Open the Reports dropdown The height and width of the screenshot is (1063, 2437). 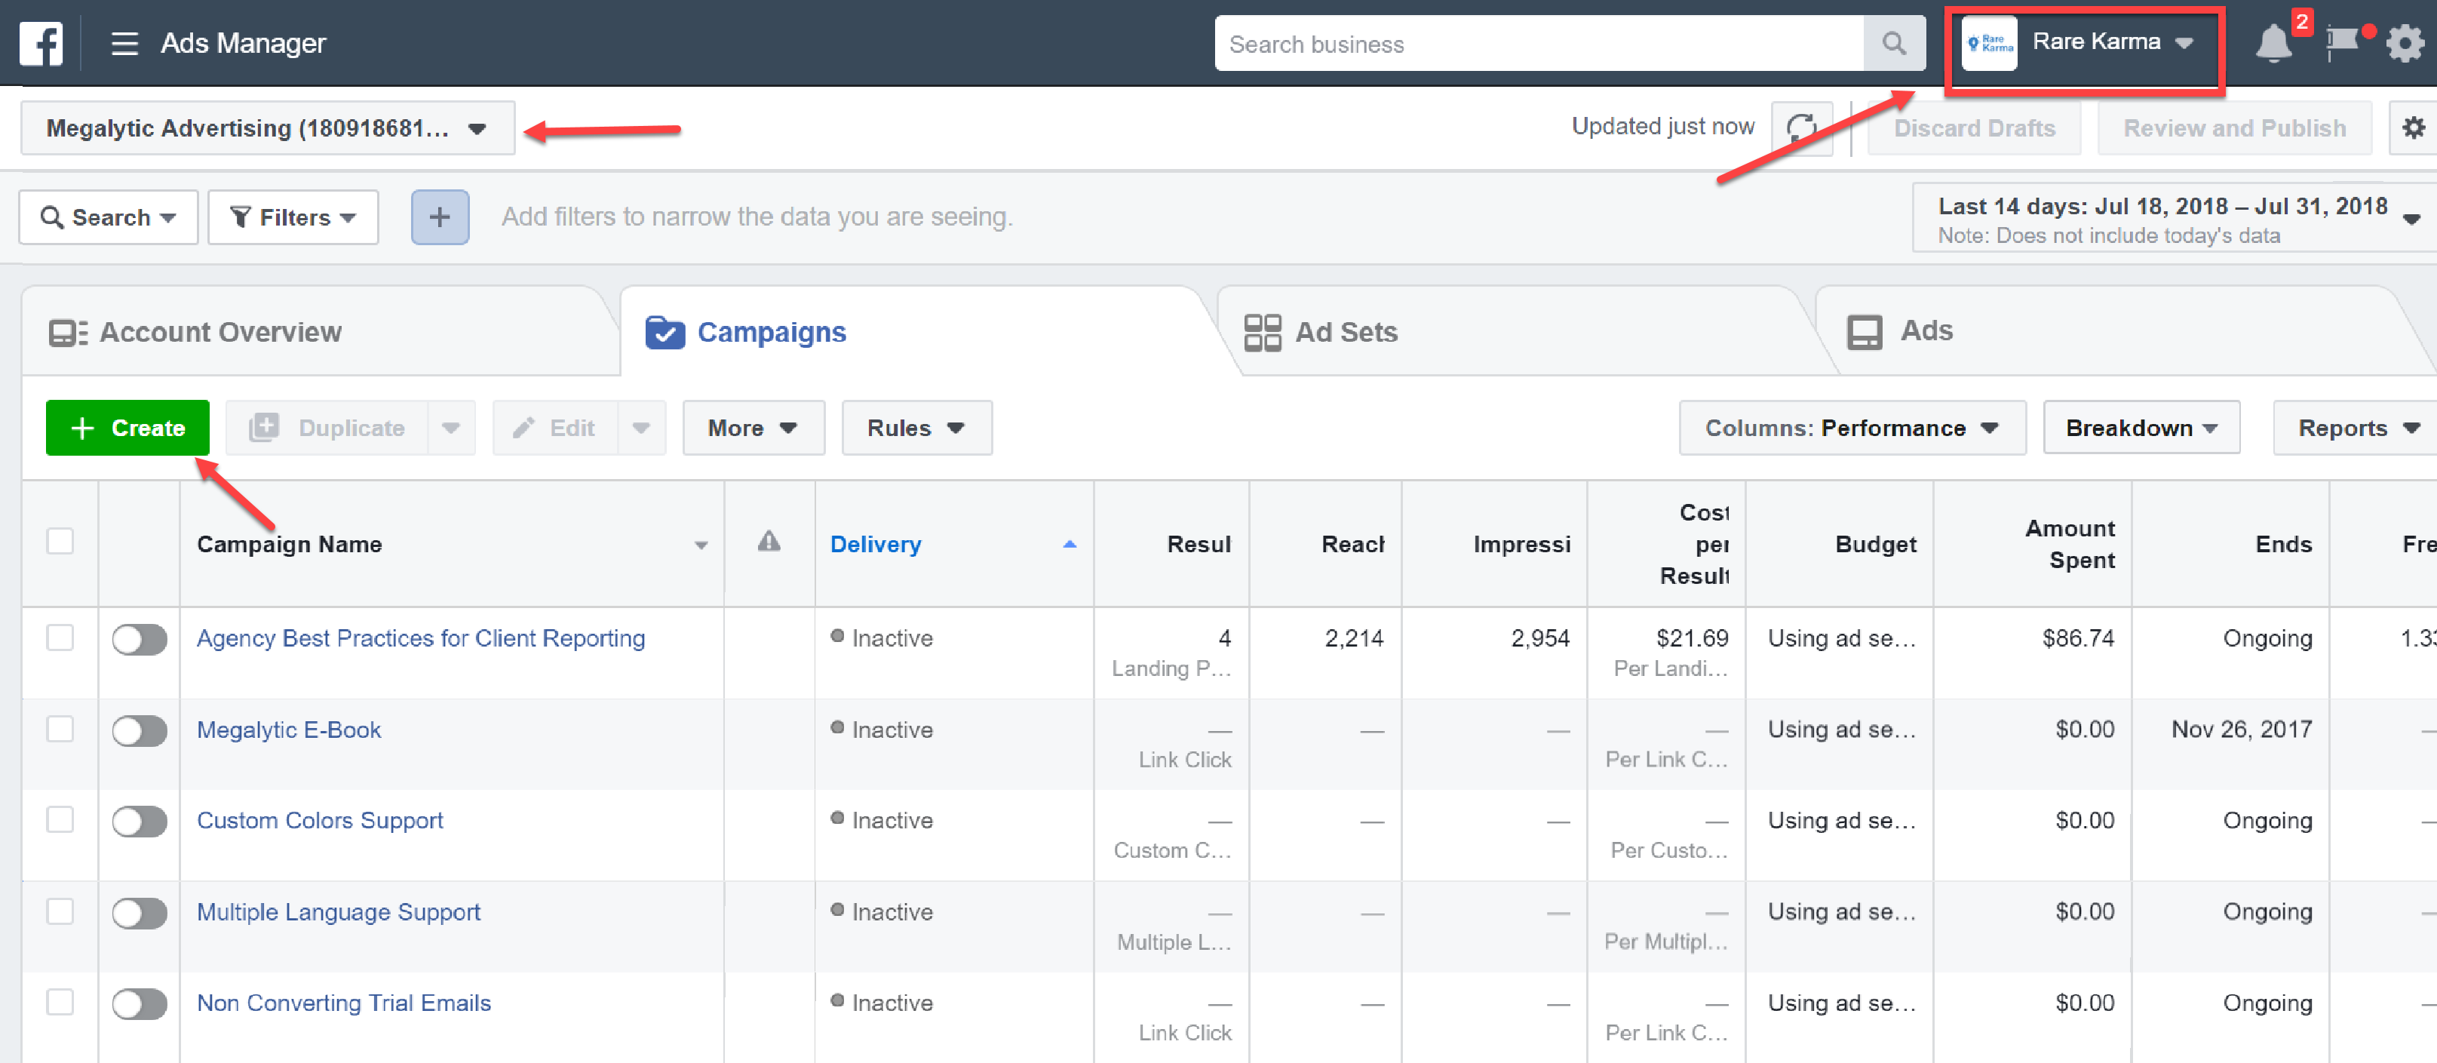pos(2356,428)
